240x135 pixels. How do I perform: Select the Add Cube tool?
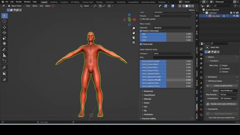tap(4, 61)
